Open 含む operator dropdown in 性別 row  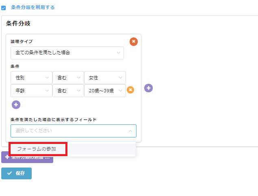click(x=68, y=78)
